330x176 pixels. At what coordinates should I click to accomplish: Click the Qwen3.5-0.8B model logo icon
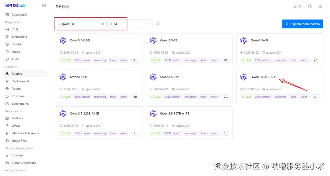coord(63,40)
